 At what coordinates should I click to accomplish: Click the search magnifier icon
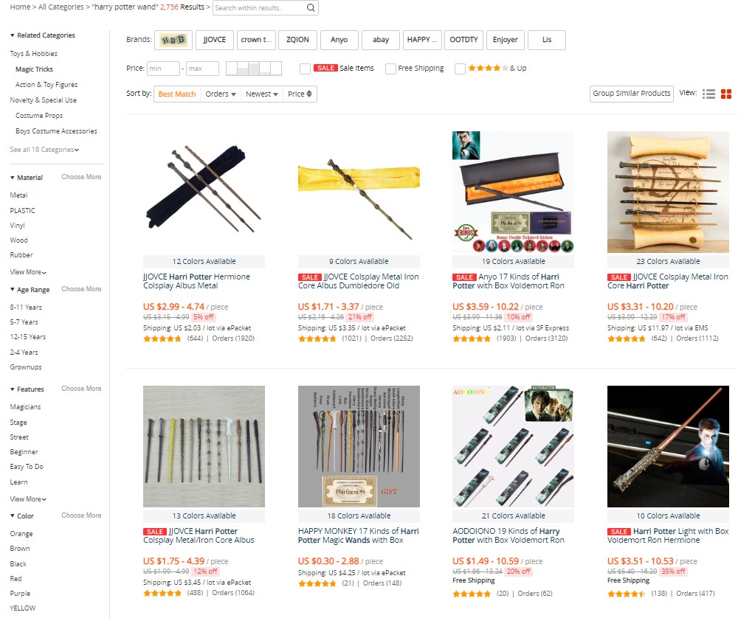click(x=311, y=7)
